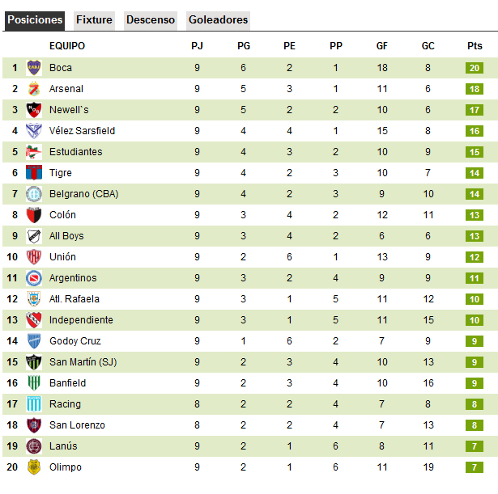Click the Arsenal team crest icon
This screenshot has width=498, height=494.
click(x=33, y=89)
